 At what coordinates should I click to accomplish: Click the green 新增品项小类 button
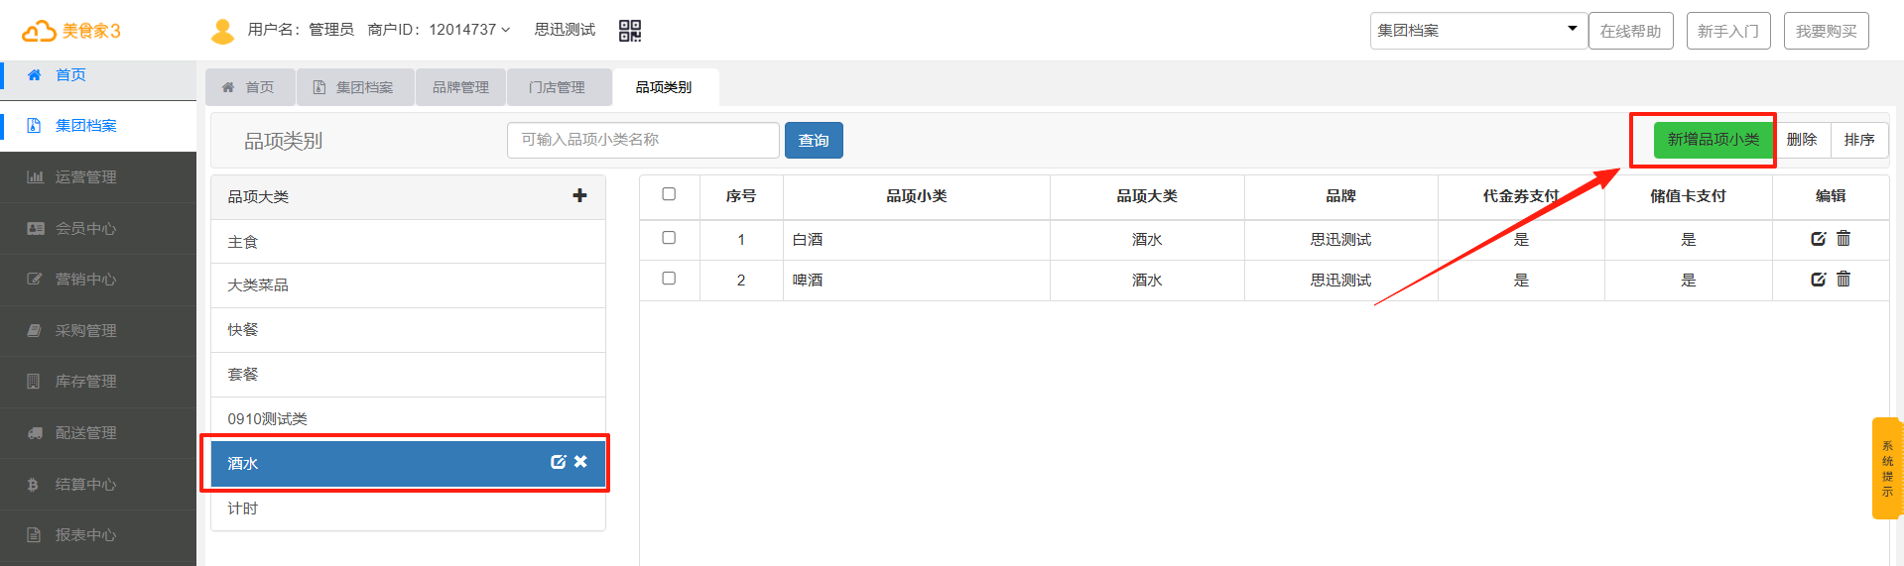[x=1713, y=140]
